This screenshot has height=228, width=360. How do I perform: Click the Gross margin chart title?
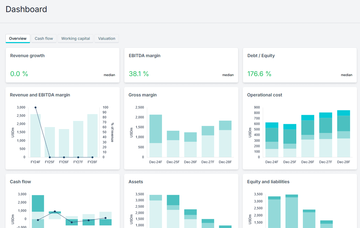coord(143,95)
